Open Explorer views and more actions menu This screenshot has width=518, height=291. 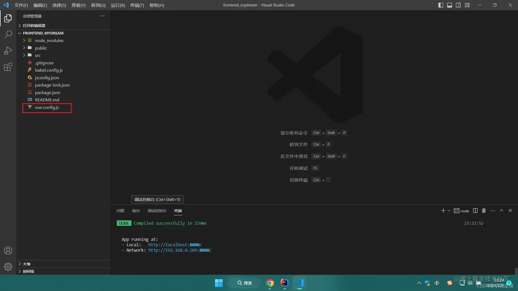point(102,16)
